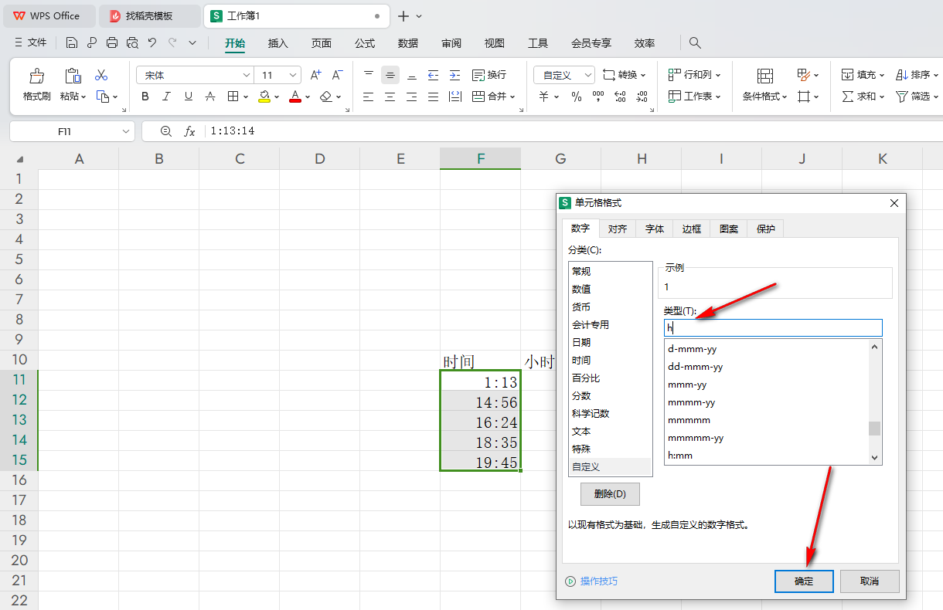
Task: Toggle bold formatting with the B button
Action: click(145, 97)
